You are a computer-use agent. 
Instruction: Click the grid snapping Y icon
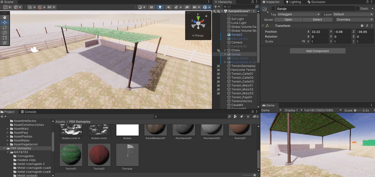(x=30, y=7)
